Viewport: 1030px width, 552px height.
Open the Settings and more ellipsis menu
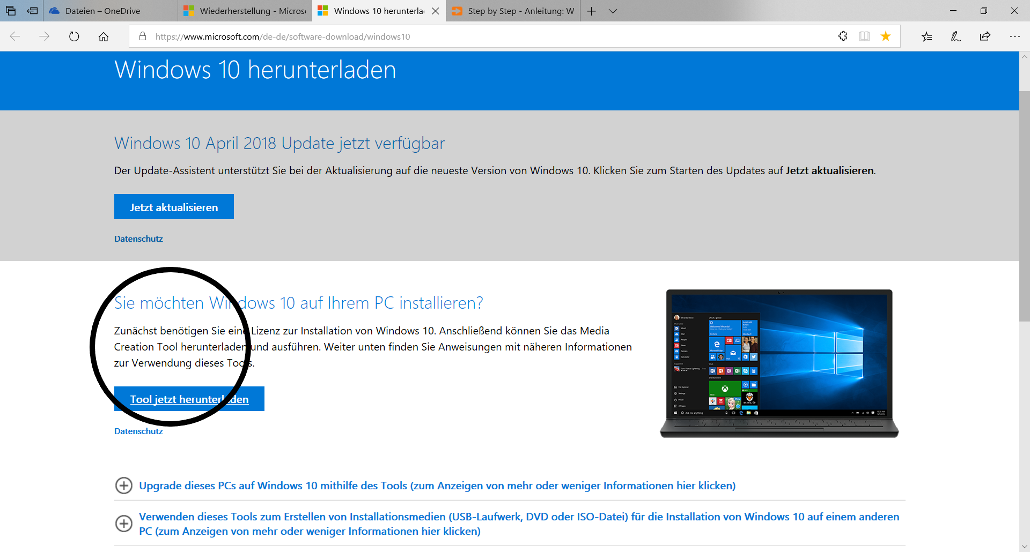pos(1014,36)
